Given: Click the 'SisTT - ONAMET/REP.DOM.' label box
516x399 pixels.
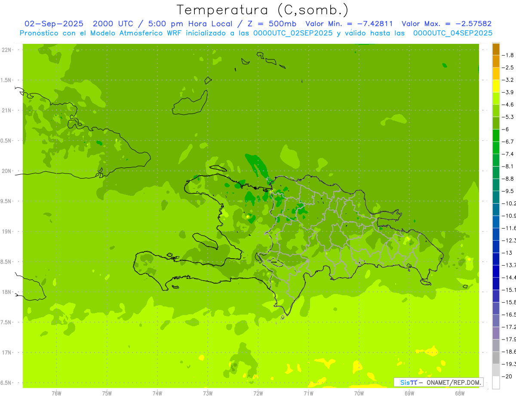Looking at the screenshot, I should (438, 382).
